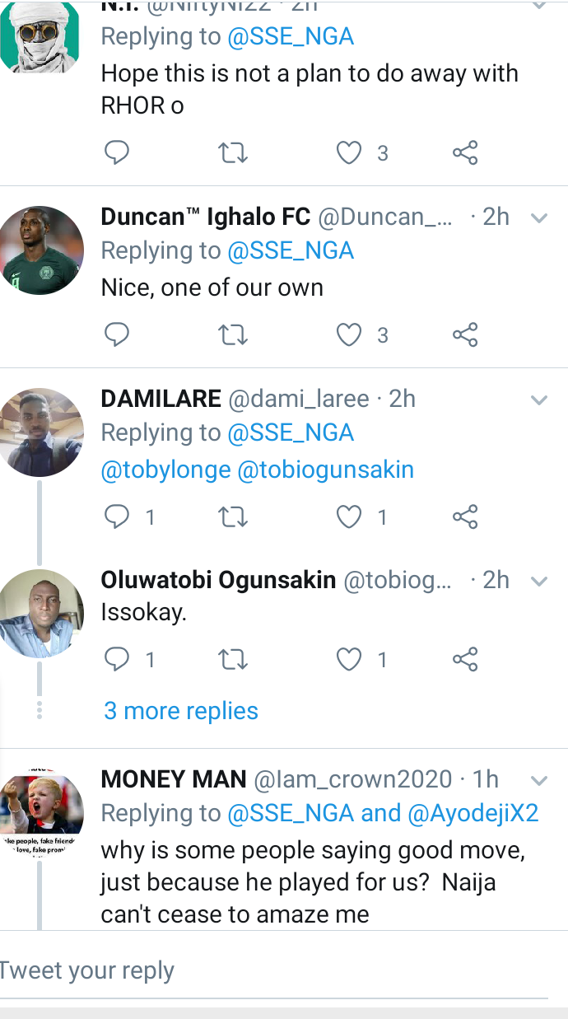Reply to Duncan Ighalo FC's tweet
Screen dimensions: 568x1019
pyautogui.click(x=117, y=334)
